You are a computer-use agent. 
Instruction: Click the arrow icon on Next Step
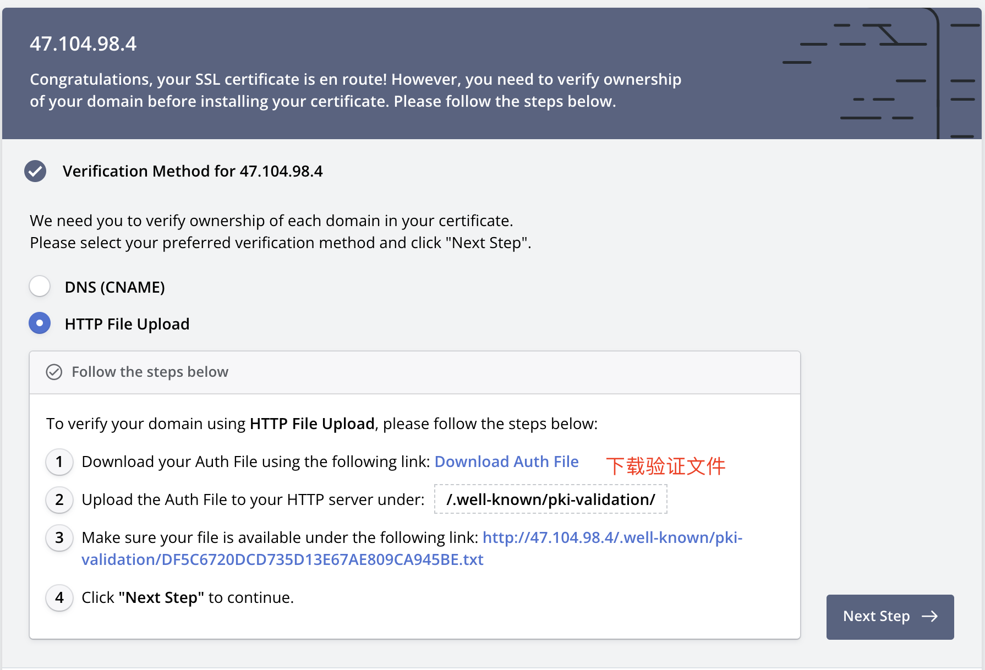pos(929,617)
